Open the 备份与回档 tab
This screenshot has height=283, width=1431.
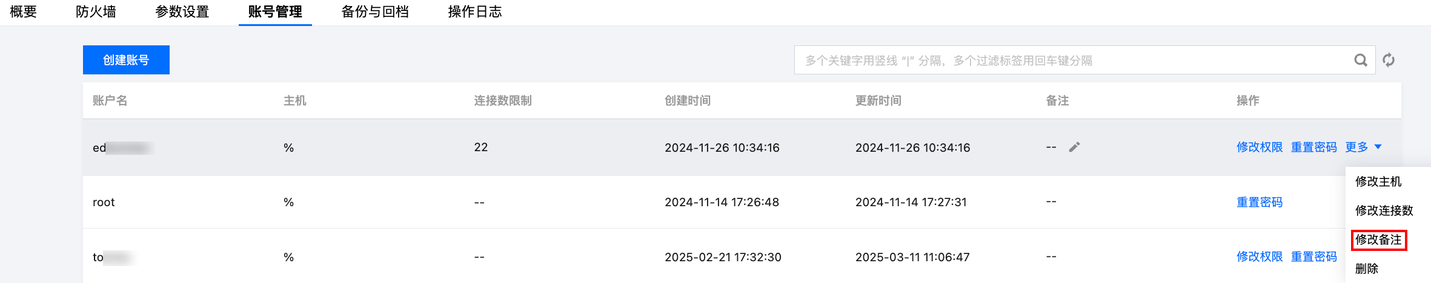click(375, 12)
